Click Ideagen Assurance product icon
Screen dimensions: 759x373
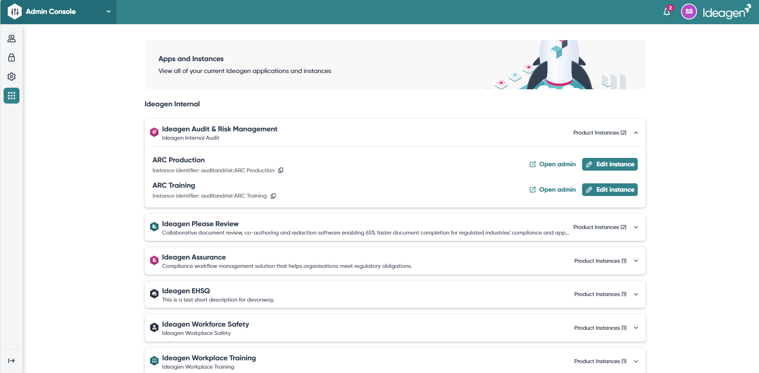(x=154, y=260)
